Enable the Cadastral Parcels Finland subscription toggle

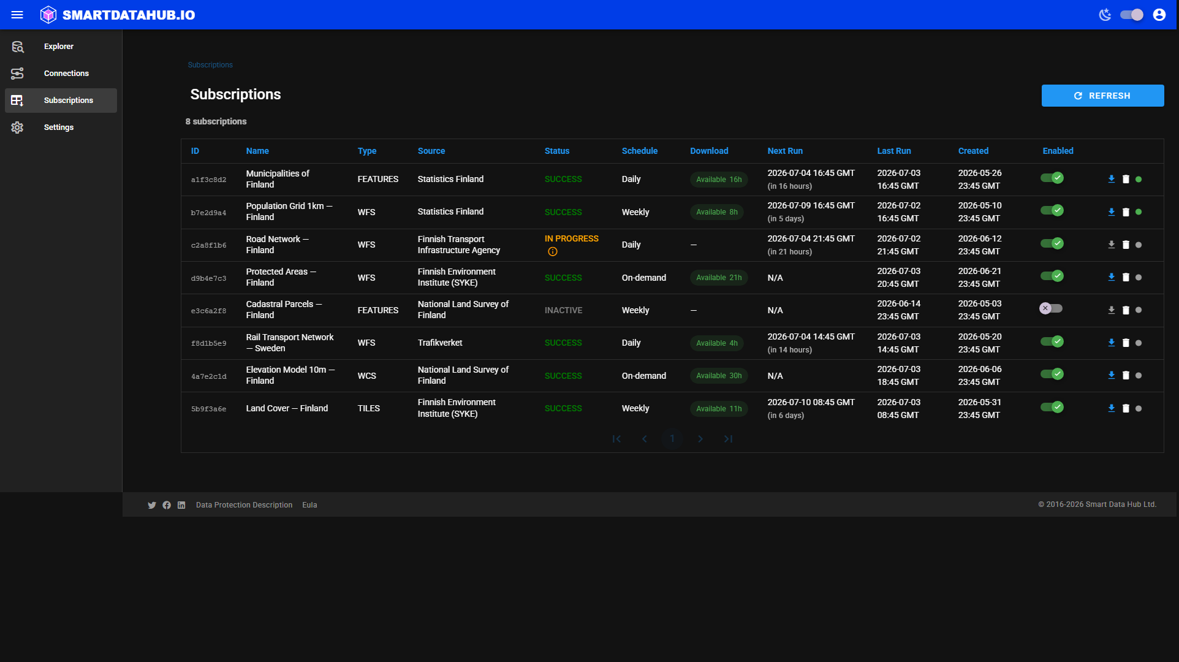coord(1050,309)
